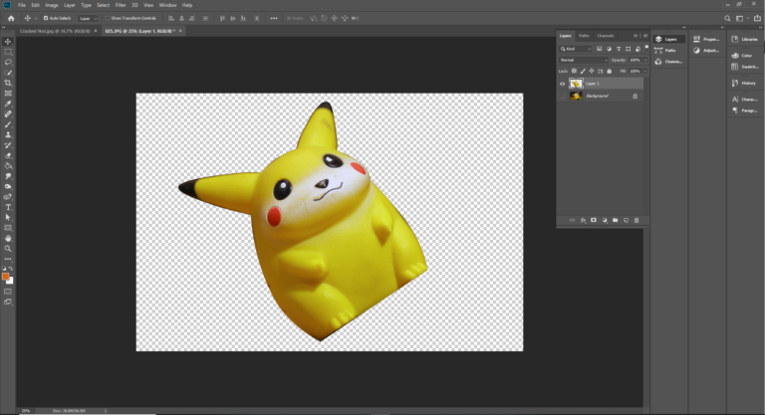Select the Path Selection tool
Screen dimensions: 765x415
pyautogui.click(x=8, y=218)
